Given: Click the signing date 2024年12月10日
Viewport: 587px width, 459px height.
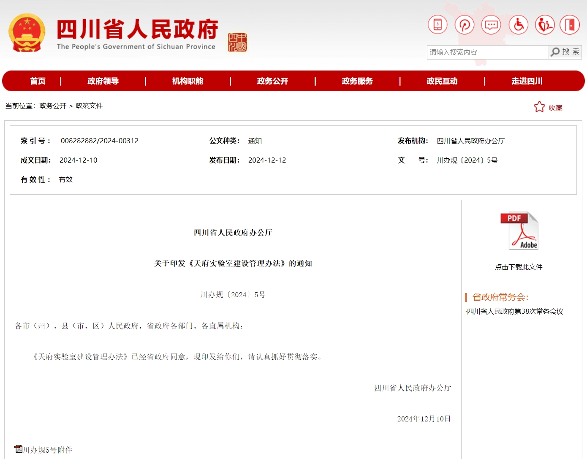Looking at the screenshot, I should click(424, 419).
